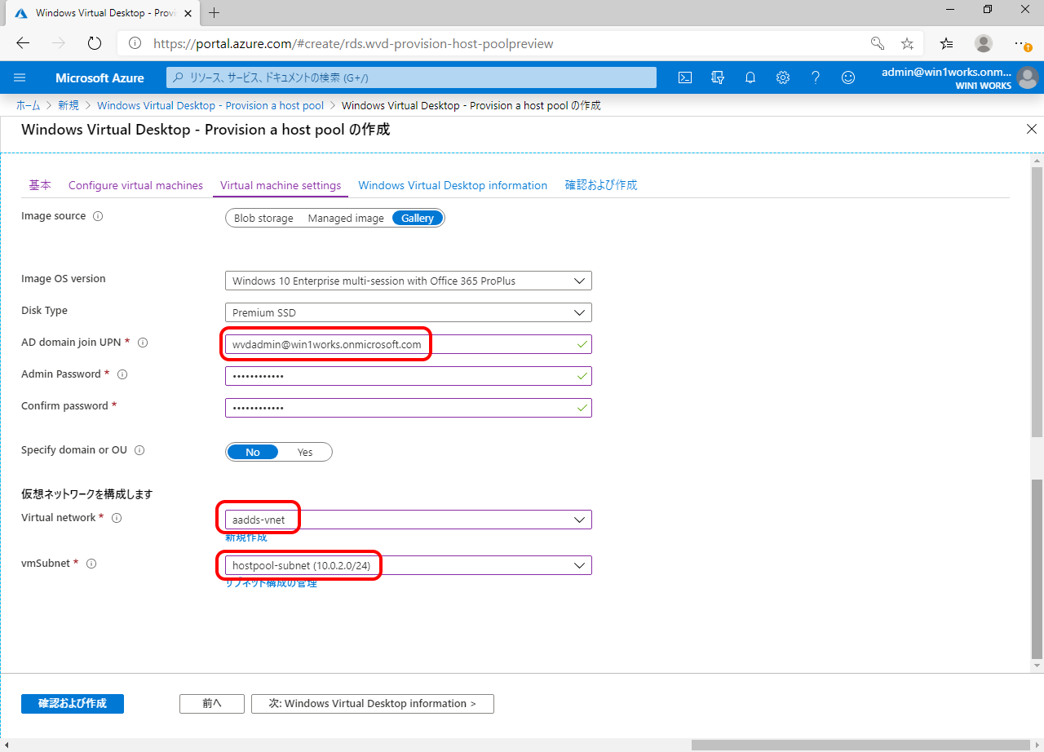Close the Windows Virtual Desktop browser tab
The image size is (1044, 752).
(188, 13)
